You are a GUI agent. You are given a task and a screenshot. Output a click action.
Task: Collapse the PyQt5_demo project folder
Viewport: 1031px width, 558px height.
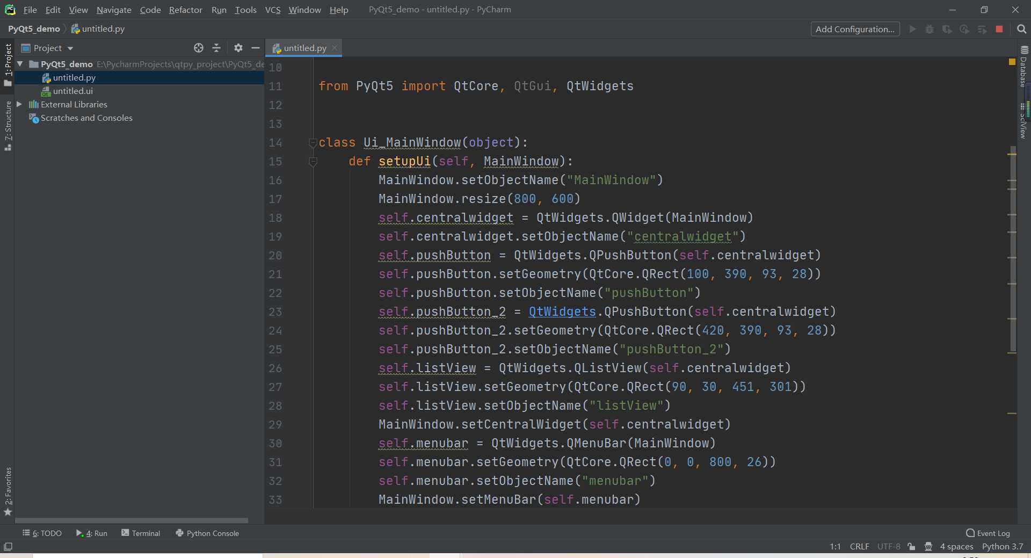pos(20,64)
